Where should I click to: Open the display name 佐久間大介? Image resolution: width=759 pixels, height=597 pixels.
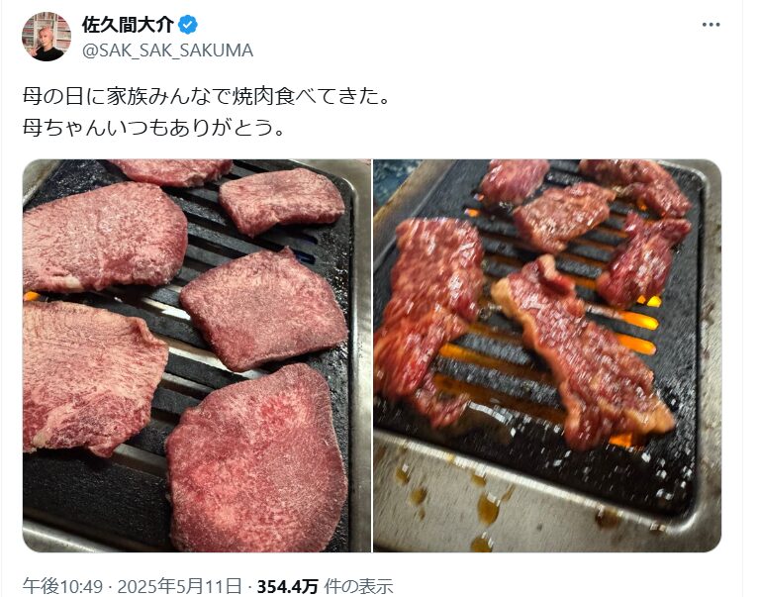(128, 25)
